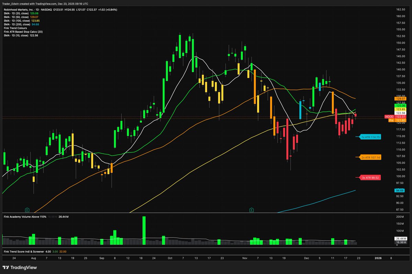Image resolution: width=412 pixels, height=274 pixels.
Task: Select the "Fink Academy Volume Above 110%" legend
Action: click(x=26, y=217)
